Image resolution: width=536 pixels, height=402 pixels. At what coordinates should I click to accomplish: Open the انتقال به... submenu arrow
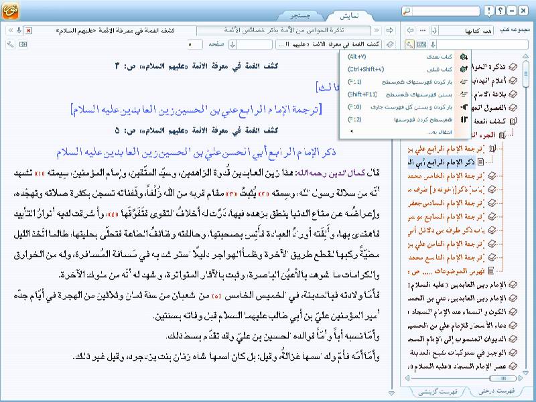(351, 131)
